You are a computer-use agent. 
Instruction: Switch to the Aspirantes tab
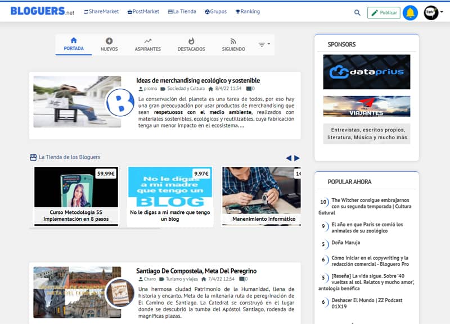click(x=148, y=45)
